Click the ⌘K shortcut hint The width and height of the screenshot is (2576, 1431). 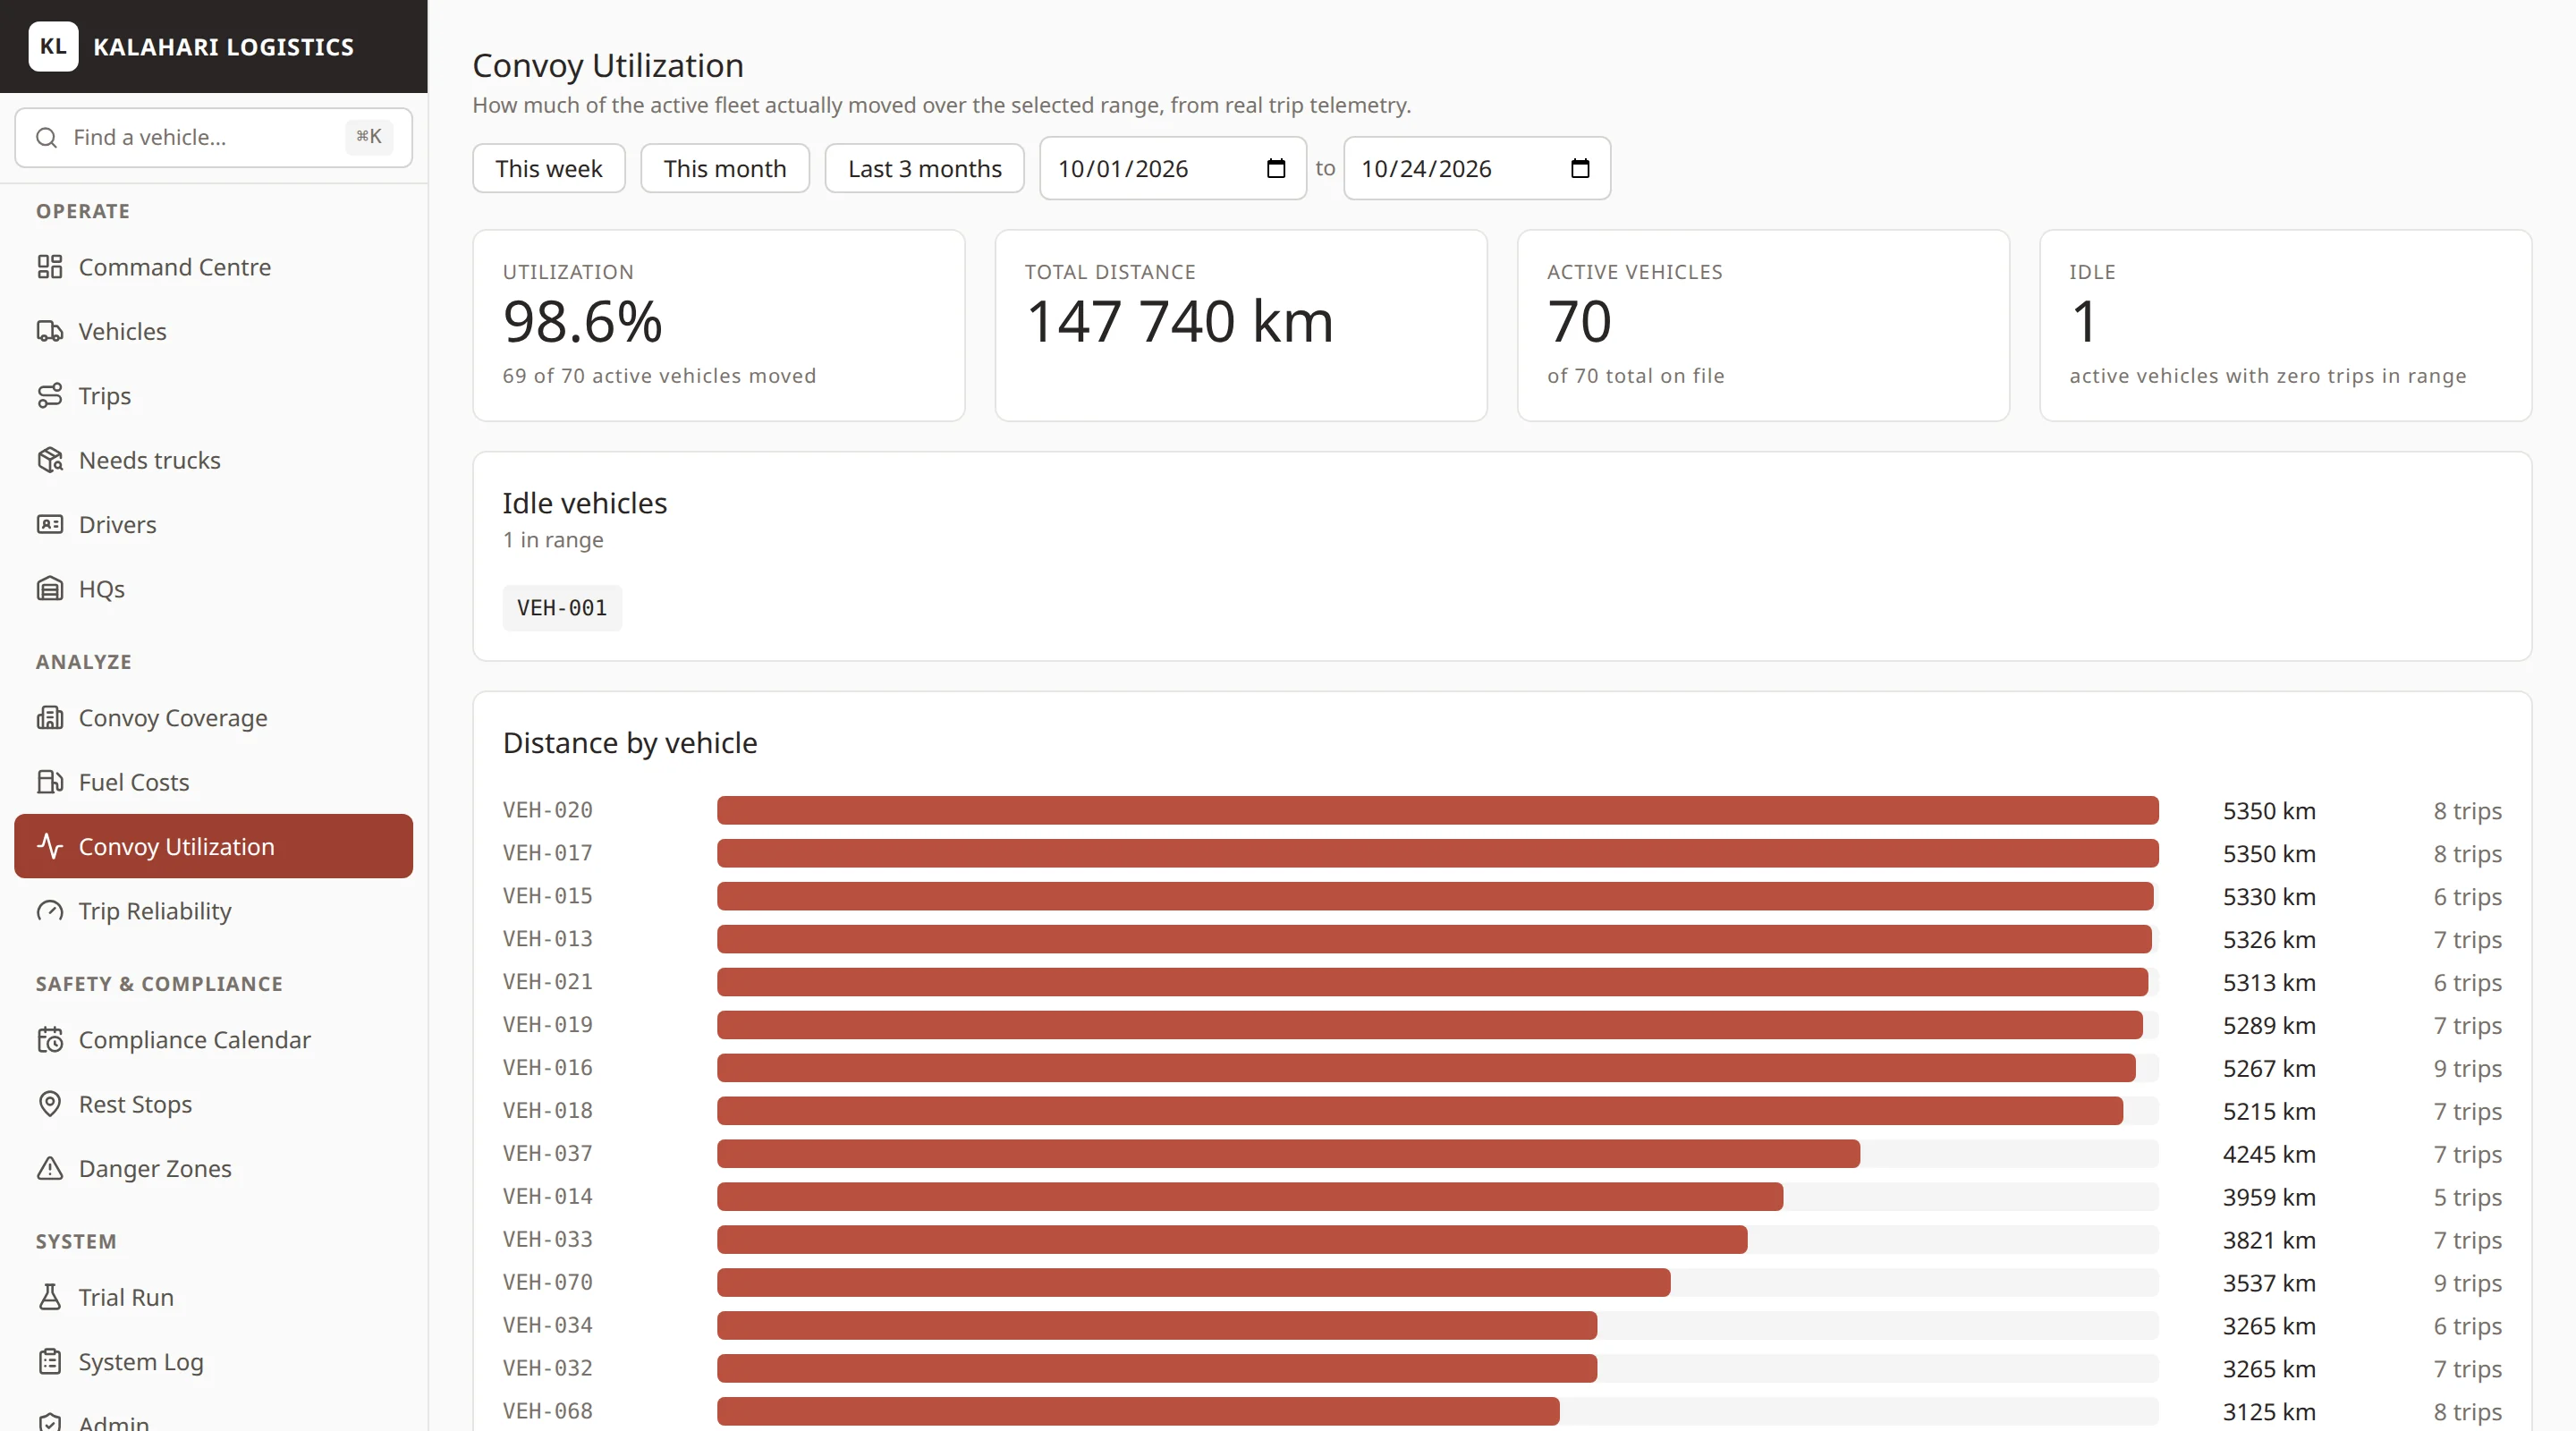click(369, 137)
